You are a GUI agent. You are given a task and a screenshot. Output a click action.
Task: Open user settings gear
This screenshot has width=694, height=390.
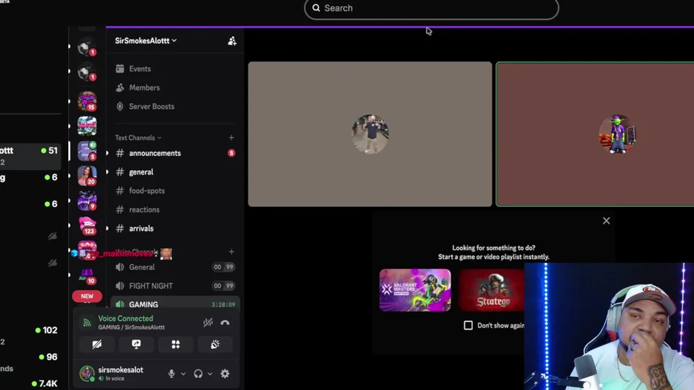click(225, 374)
